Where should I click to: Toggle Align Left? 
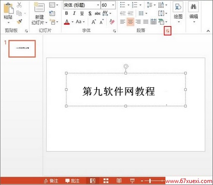(122, 22)
